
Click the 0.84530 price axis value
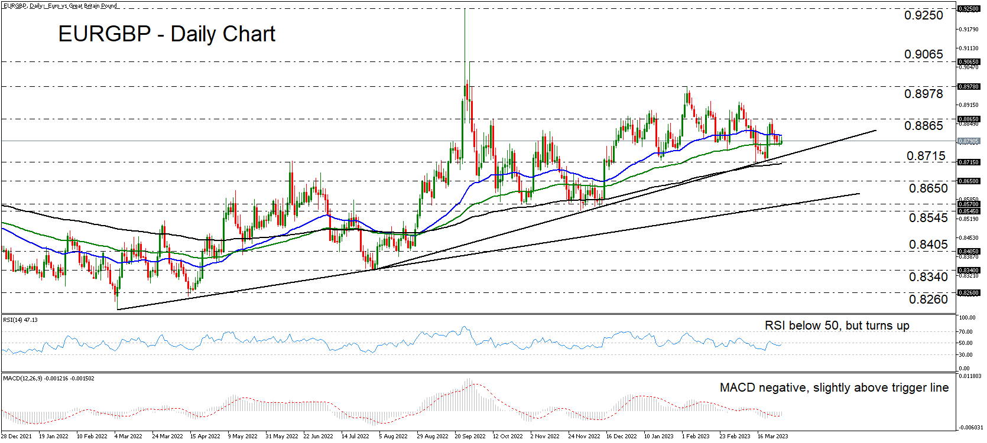click(968, 237)
